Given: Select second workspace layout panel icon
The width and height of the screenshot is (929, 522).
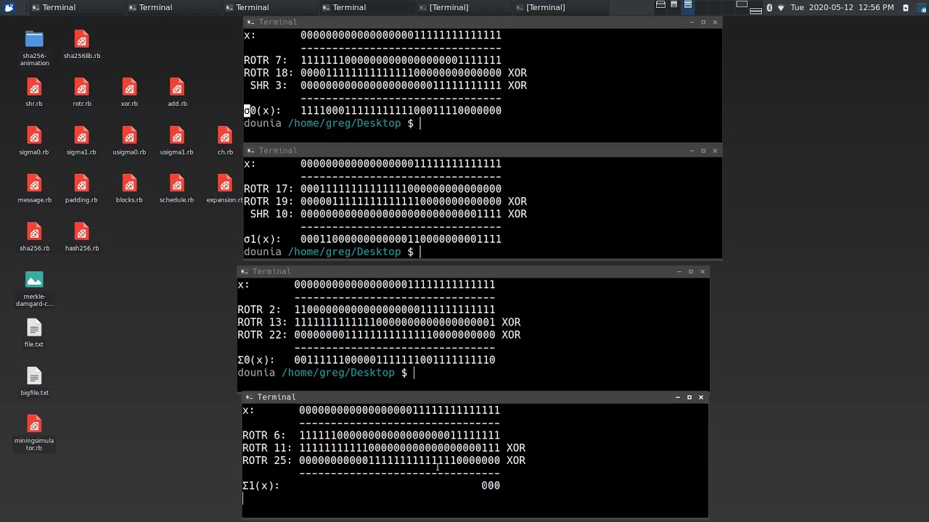Looking at the screenshot, I should [674, 4].
